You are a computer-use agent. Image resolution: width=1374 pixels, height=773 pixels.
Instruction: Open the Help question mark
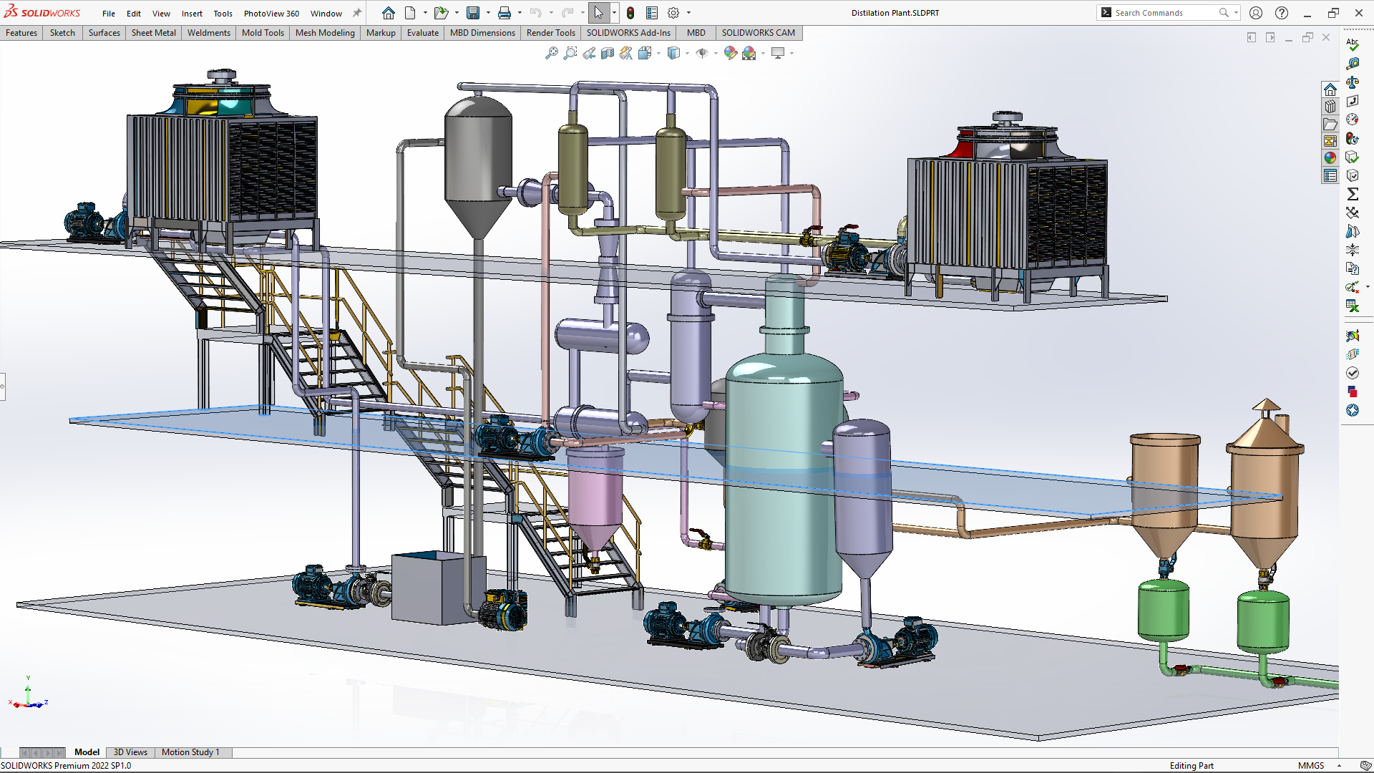pyautogui.click(x=1282, y=13)
